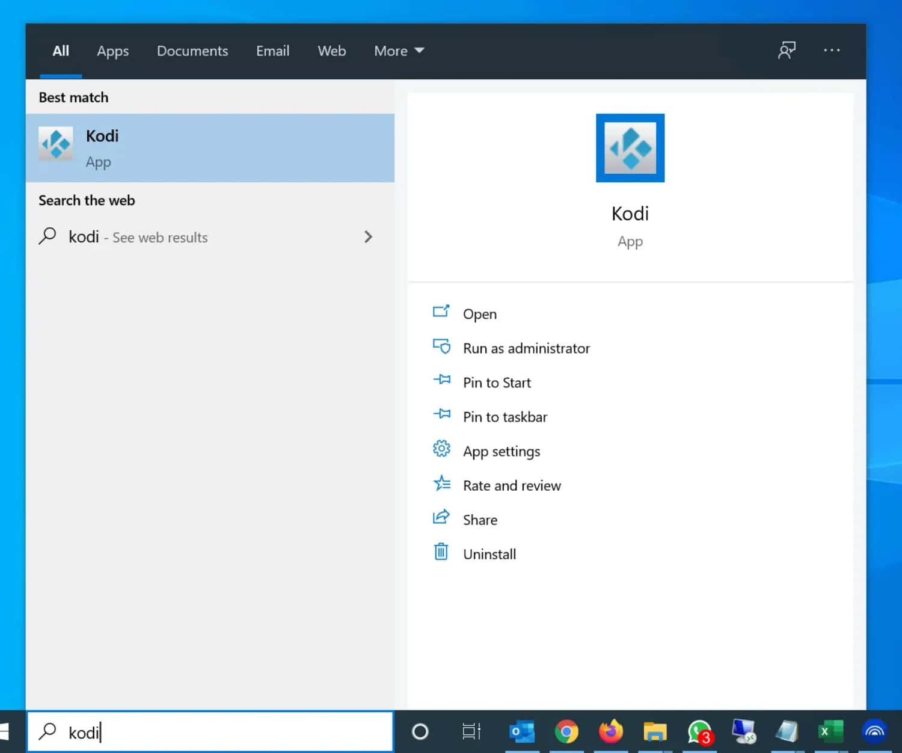
Task: Open Firefox from the taskbar
Action: [x=611, y=731]
